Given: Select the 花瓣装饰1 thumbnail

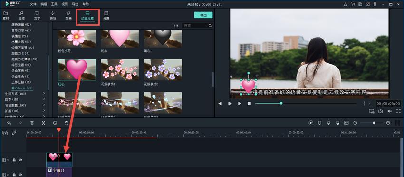Looking at the screenshot, I should pos(120,69).
